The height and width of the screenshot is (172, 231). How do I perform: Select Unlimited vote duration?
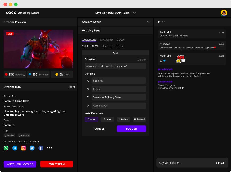(x=139, y=119)
